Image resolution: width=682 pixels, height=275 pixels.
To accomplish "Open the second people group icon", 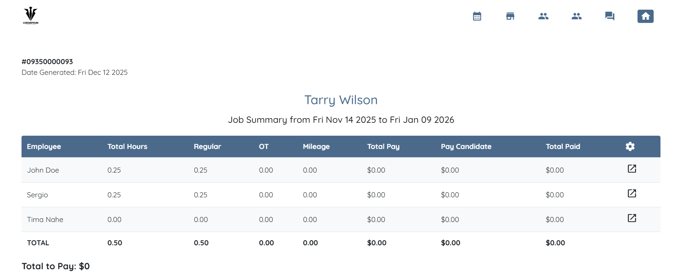I will coord(577,16).
